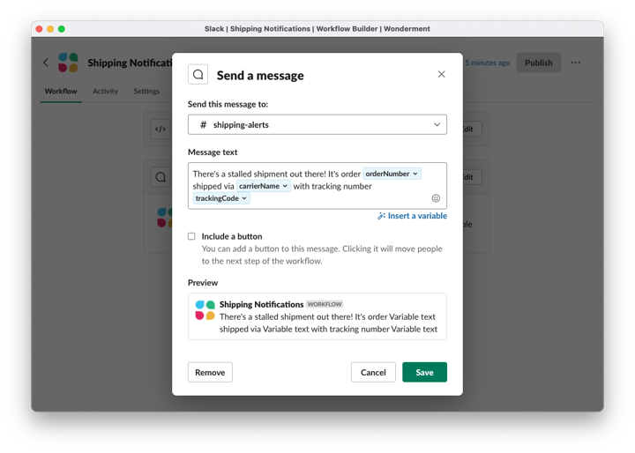Click the Shipping Notifications avatar in the preview
This screenshot has width=635, height=453.
click(x=205, y=310)
